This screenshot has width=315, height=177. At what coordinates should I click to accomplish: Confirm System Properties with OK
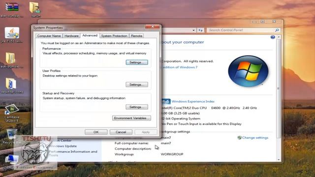[96, 132]
